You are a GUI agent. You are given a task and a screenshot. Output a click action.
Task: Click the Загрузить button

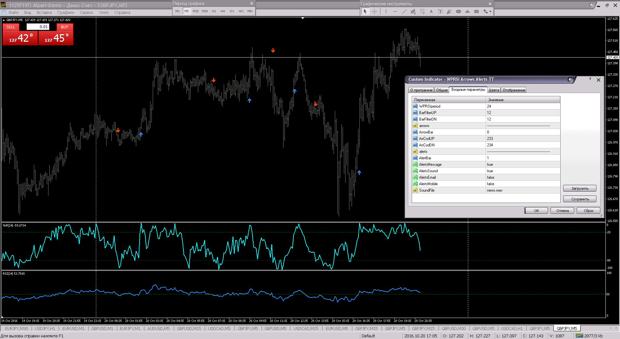(x=580, y=188)
